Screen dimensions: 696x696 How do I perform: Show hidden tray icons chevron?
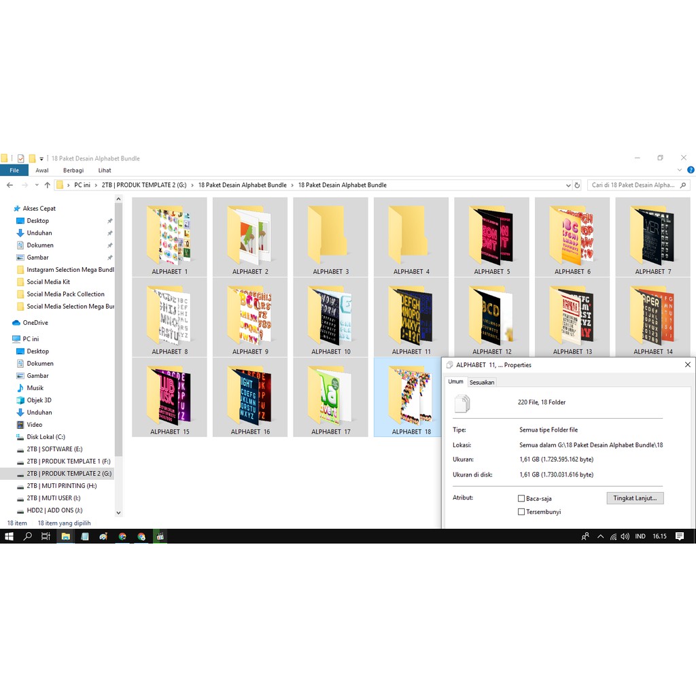coord(601,536)
